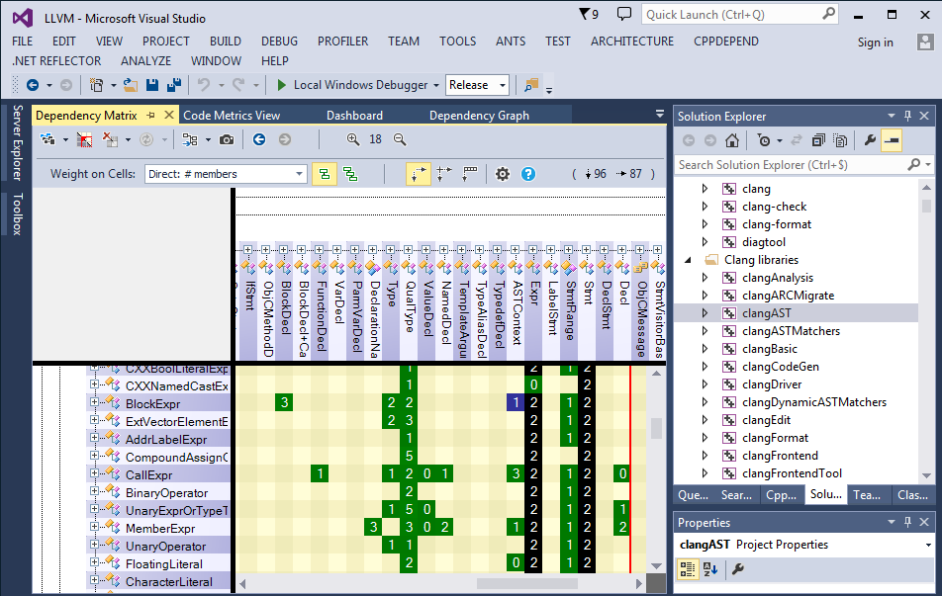
Task: Click the Quick Launch search box
Action: [740, 15]
